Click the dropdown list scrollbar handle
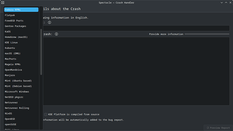Viewport: 233px width, 131px height. [41, 52]
